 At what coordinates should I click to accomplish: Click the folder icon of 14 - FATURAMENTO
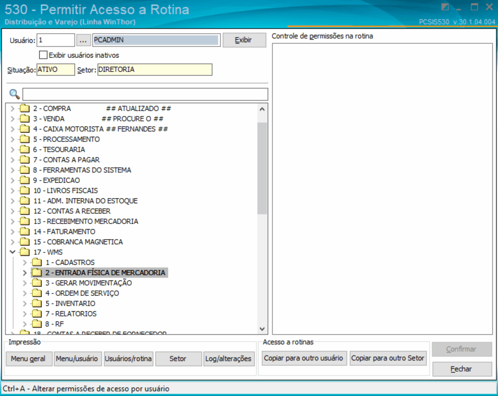tap(24, 231)
